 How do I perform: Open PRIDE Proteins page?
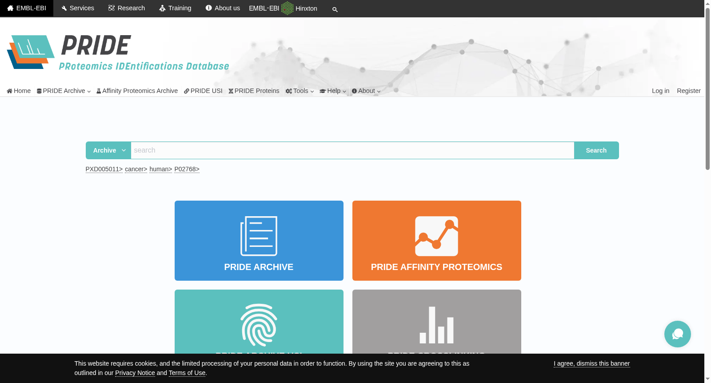point(254,91)
